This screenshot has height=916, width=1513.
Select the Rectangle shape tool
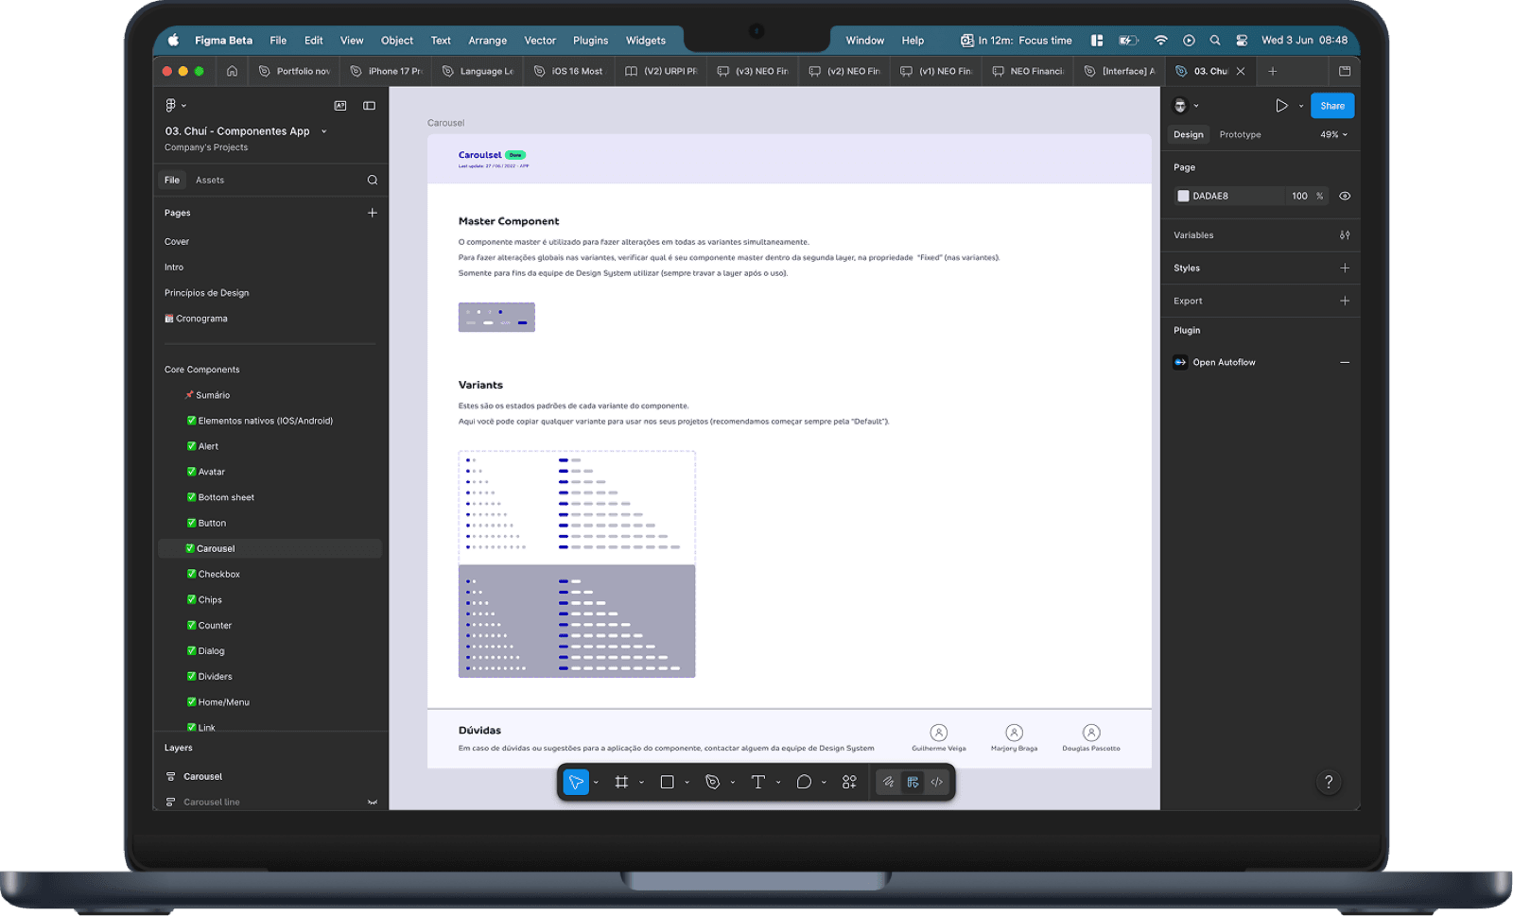667,782
